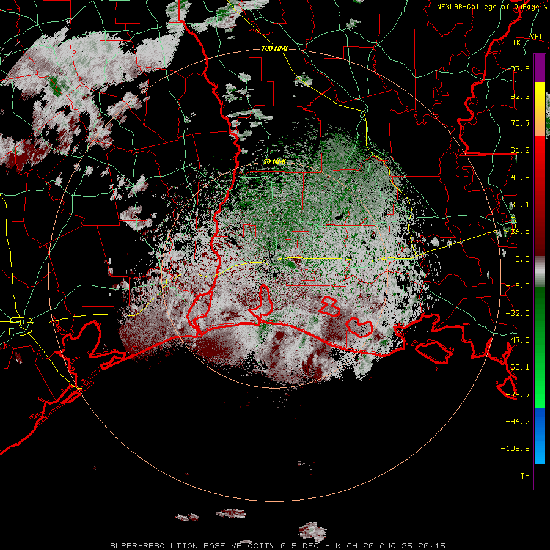Select the 92.3 value on velocity scale

pyautogui.click(x=520, y=96)
